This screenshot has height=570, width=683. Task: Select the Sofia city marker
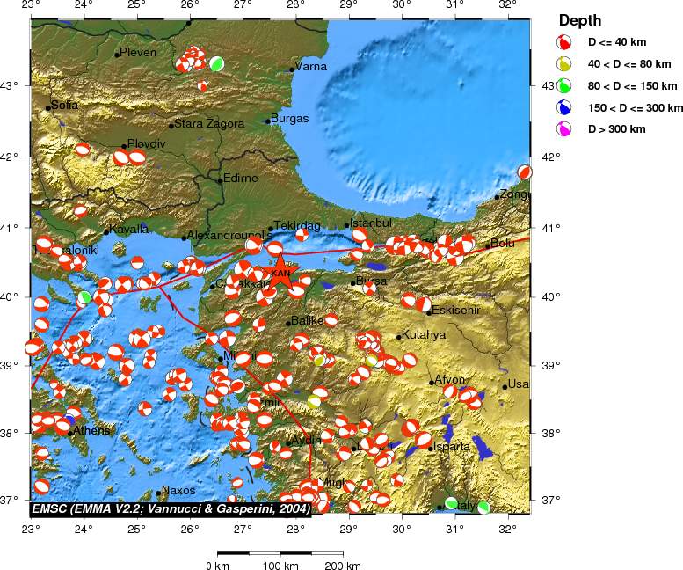click(x=48, y=108)
